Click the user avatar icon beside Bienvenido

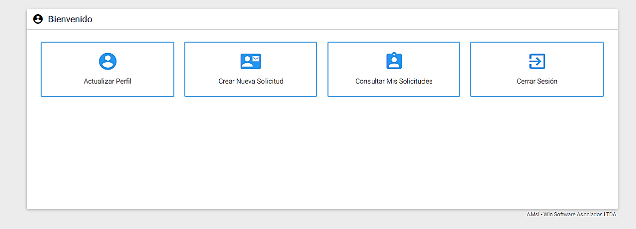(x=38, y=19)
